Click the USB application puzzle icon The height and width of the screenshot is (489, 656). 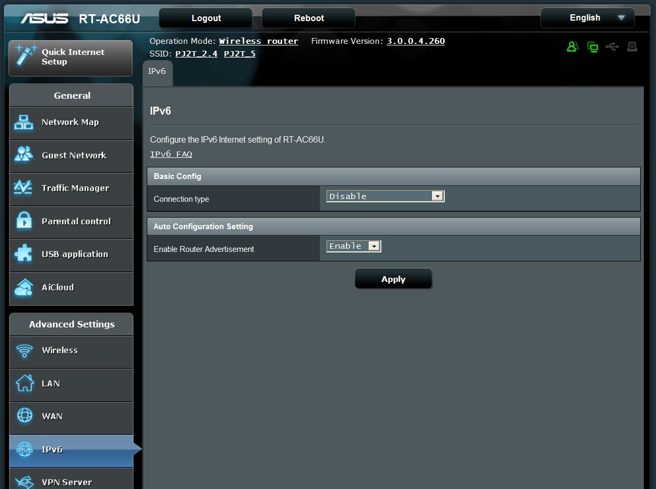[24, 254]
